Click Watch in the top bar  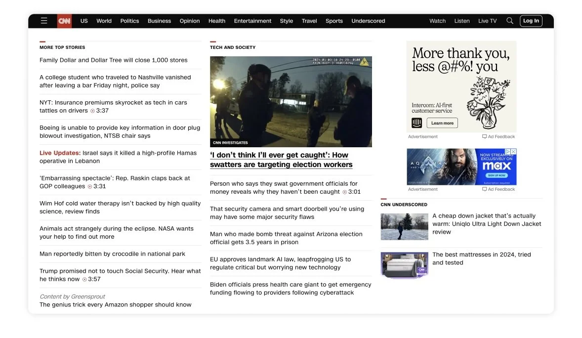(x=438, y=21)
